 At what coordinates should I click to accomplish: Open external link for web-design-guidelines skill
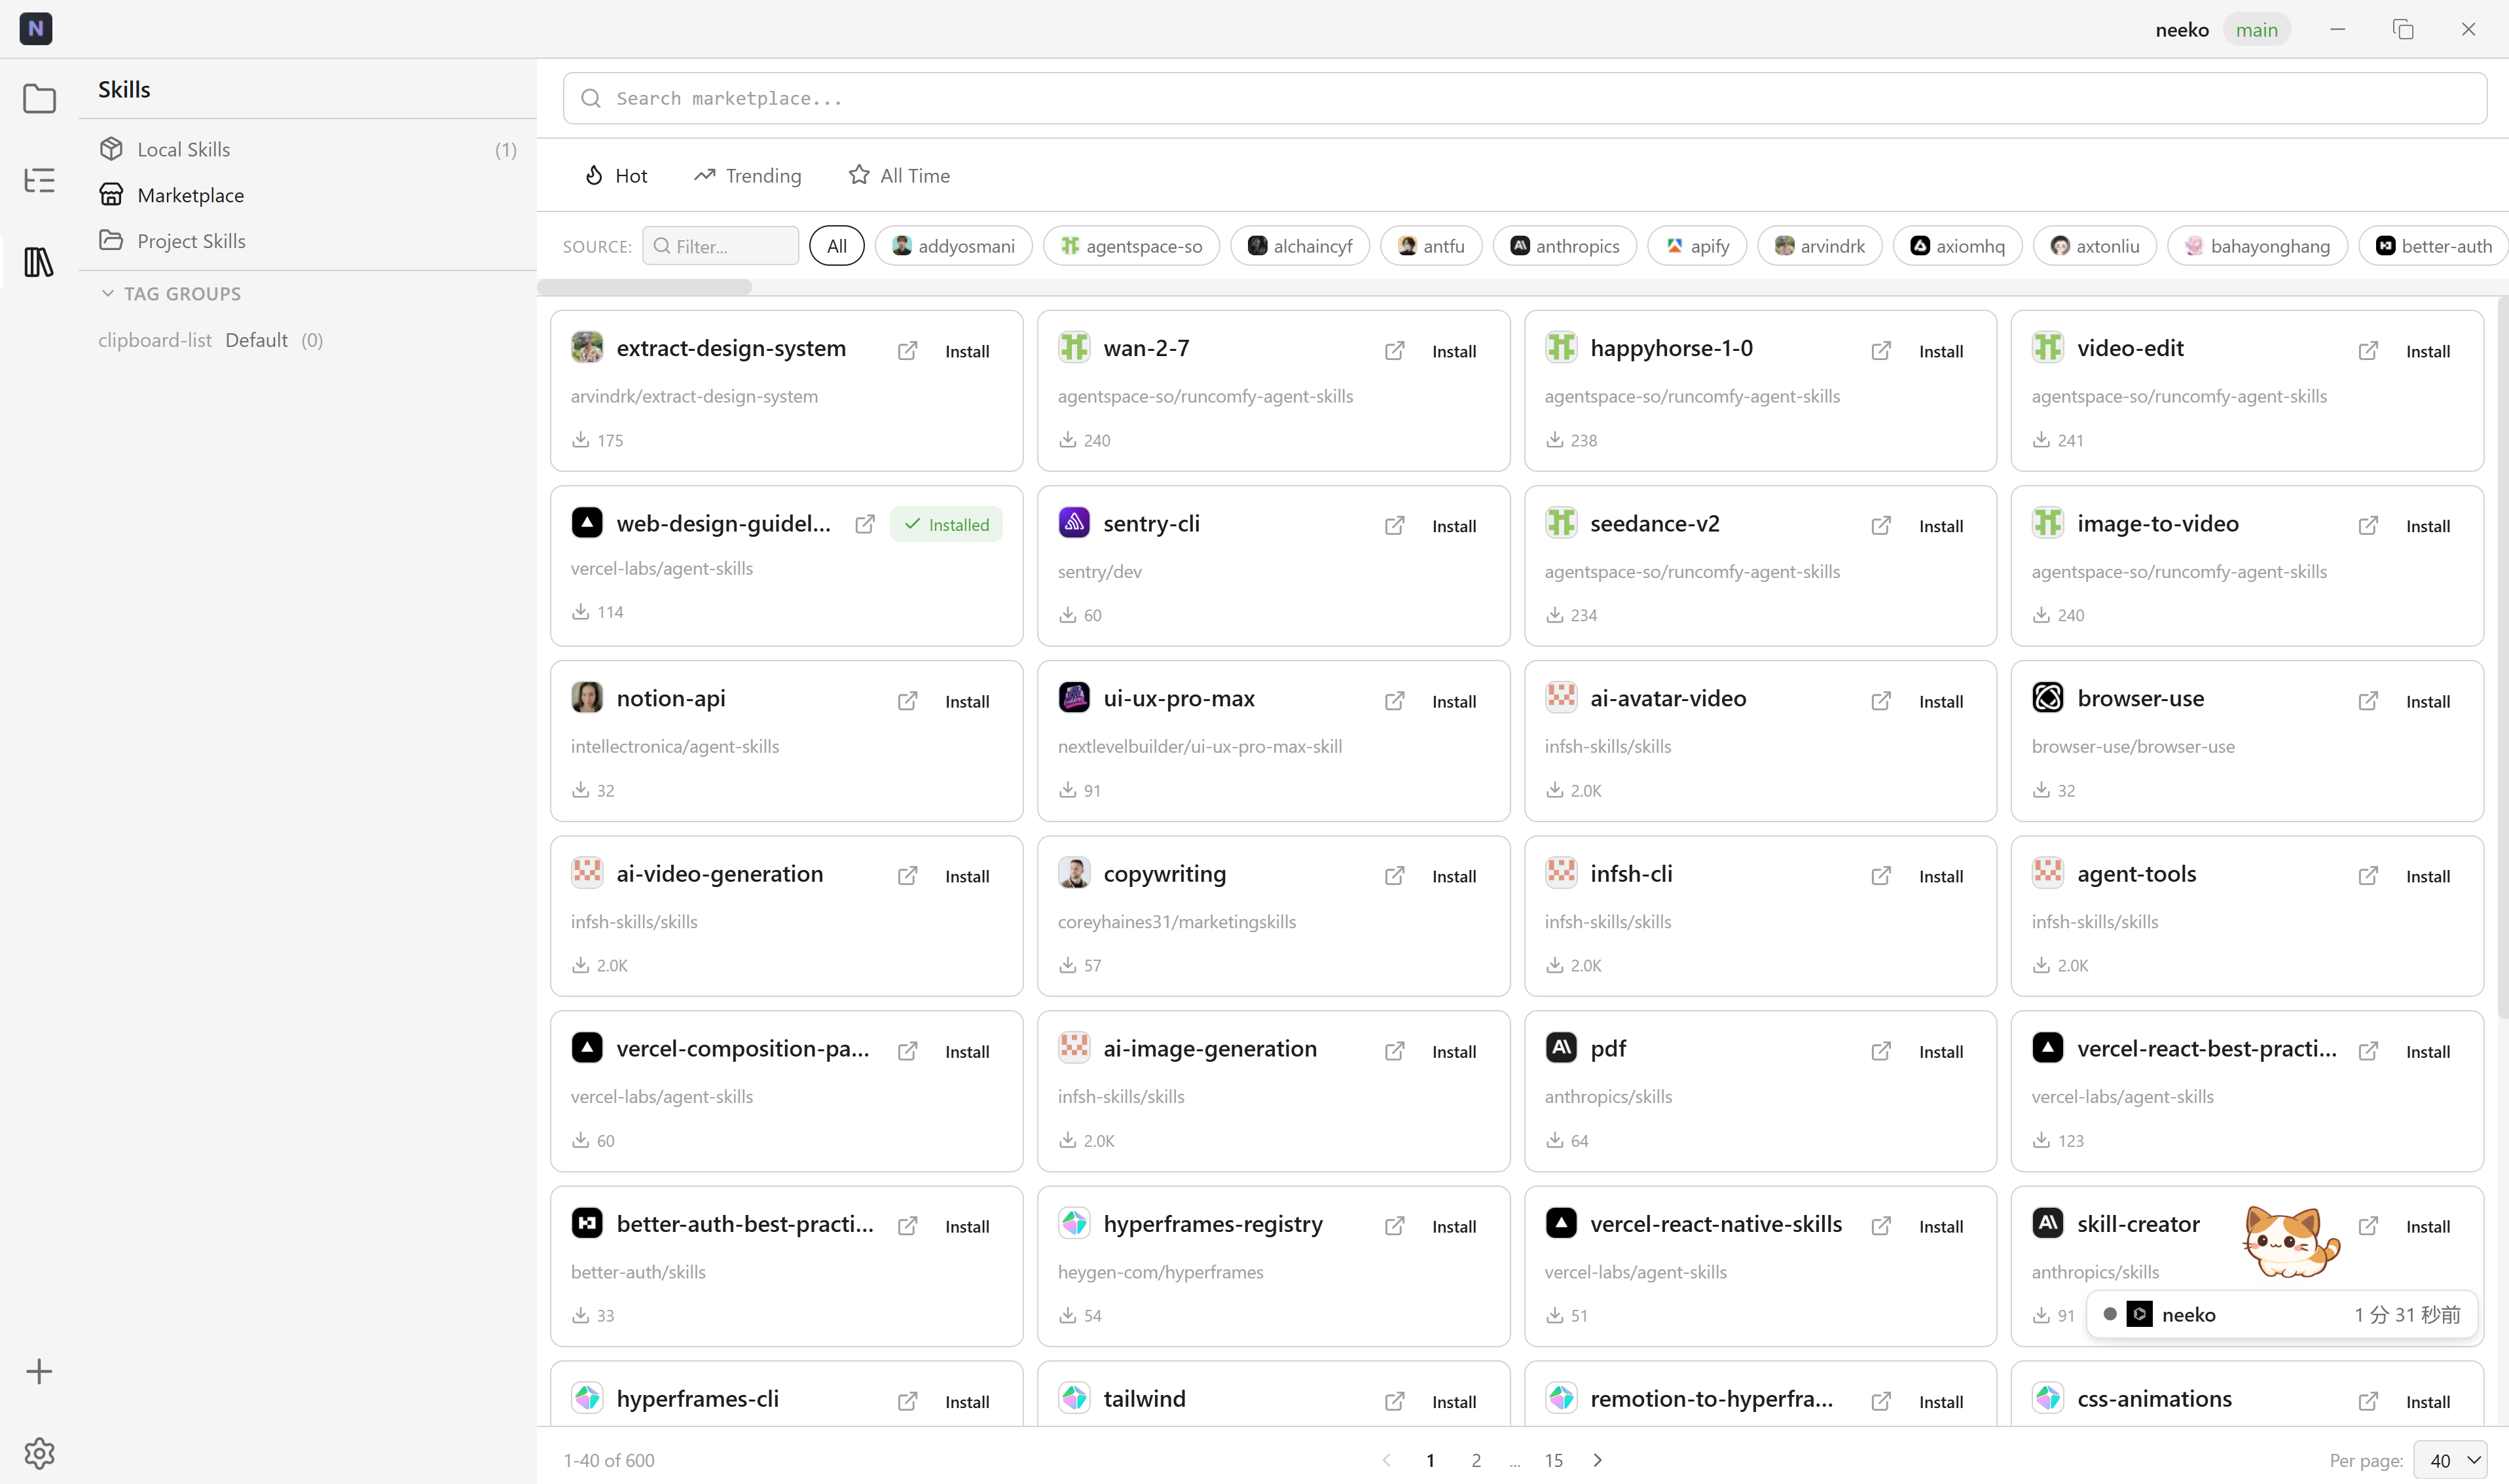tap(865, 524)
